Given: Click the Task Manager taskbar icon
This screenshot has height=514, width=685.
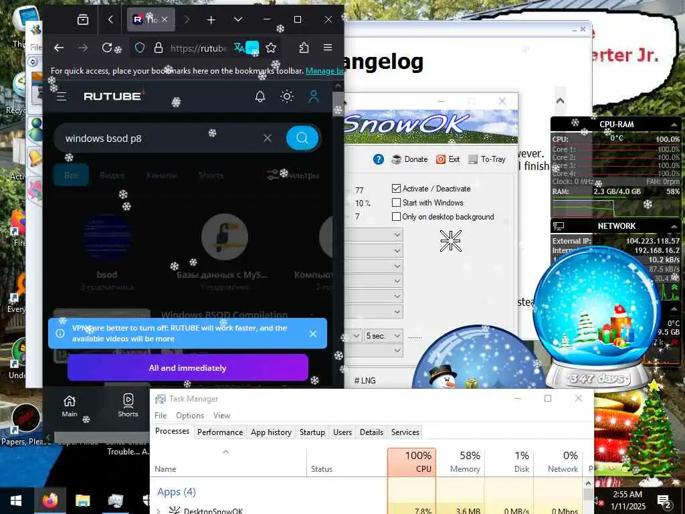Looking at the screenshot, I should 115,501.
